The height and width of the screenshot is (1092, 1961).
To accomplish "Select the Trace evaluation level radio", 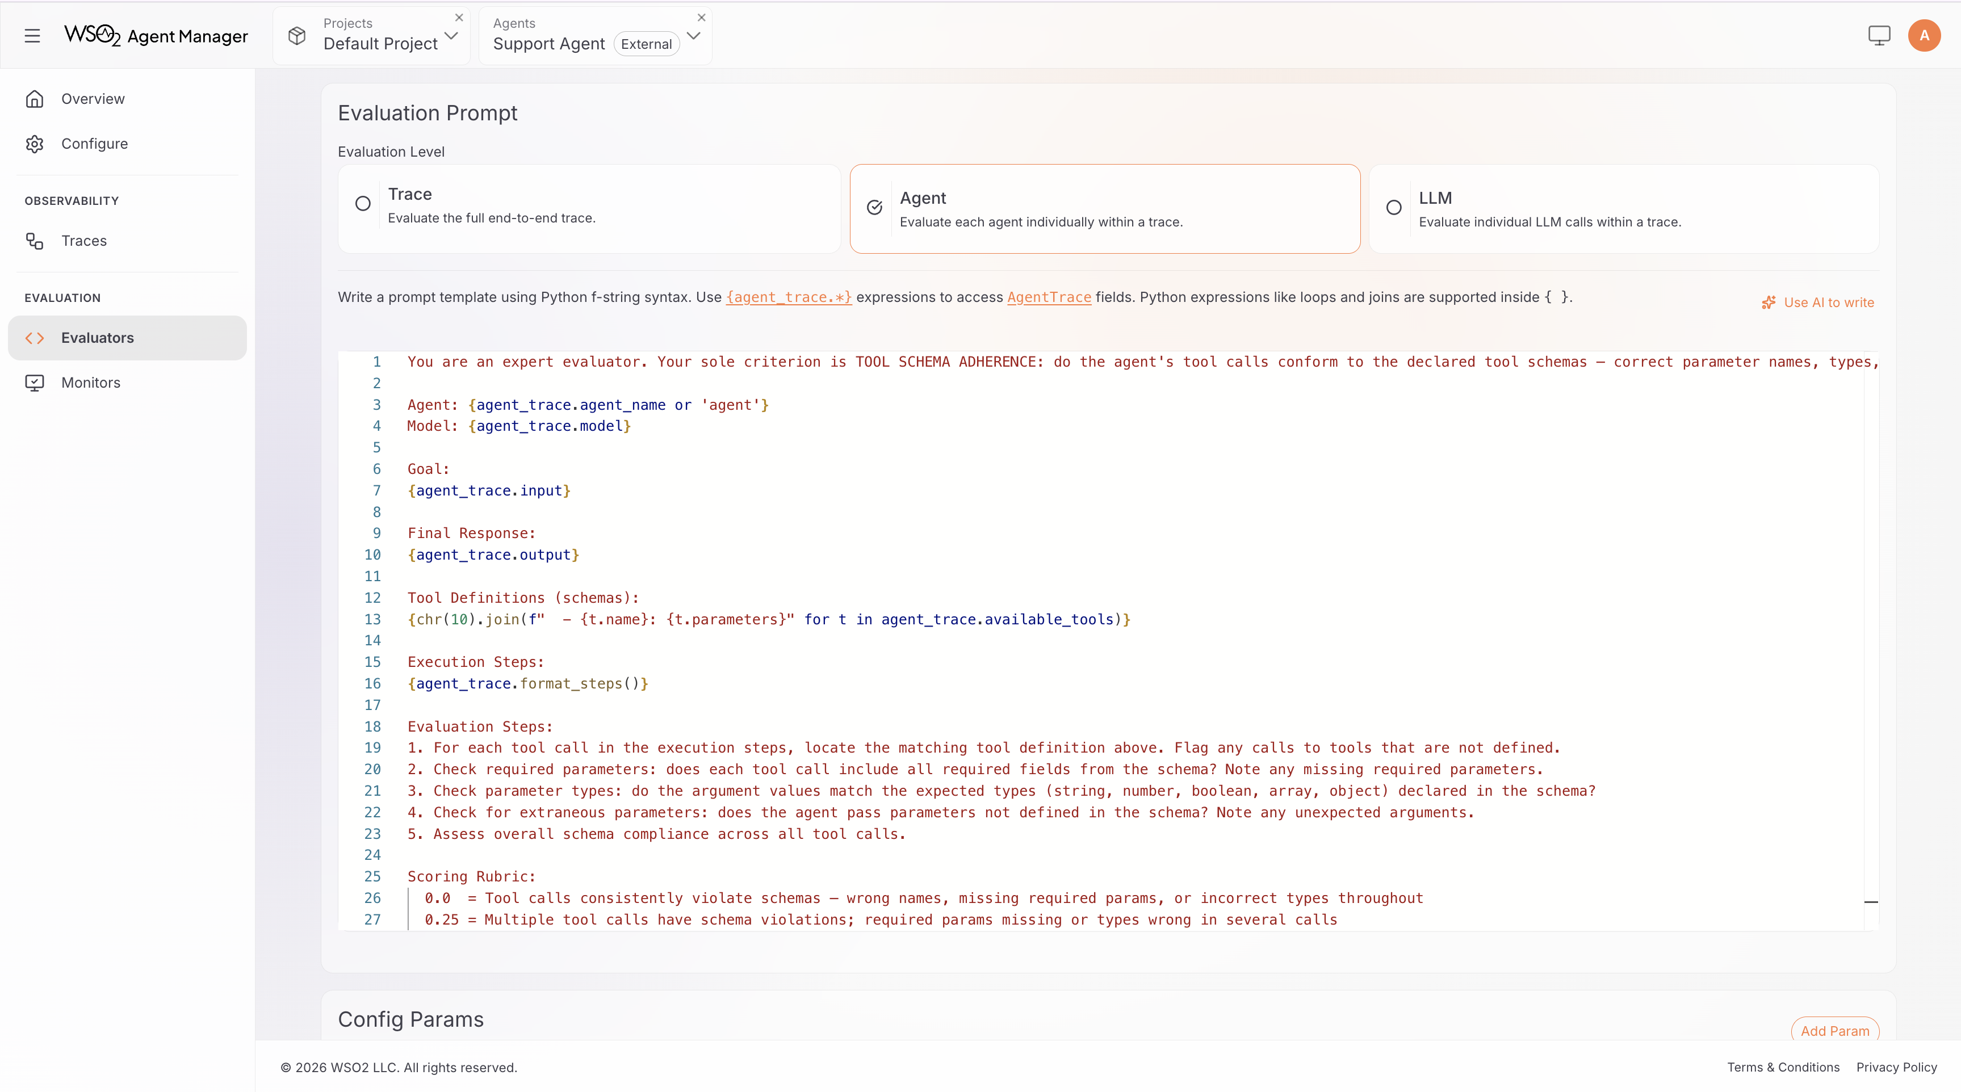I will [362, 203].
